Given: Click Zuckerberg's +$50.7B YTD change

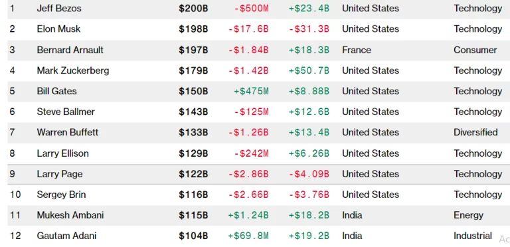Looking at the screenshot, I should (x=309, y=70).
